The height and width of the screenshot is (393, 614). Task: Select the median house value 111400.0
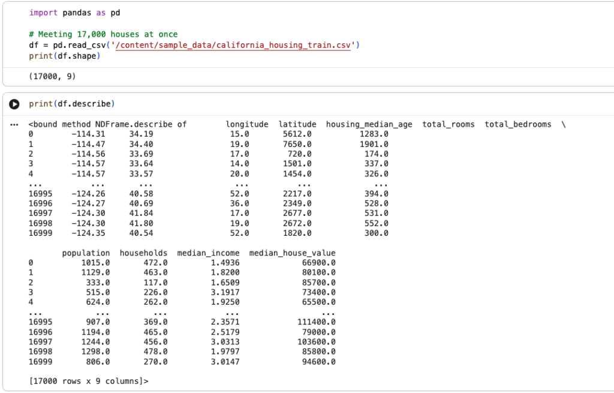[x=317, y=322]
